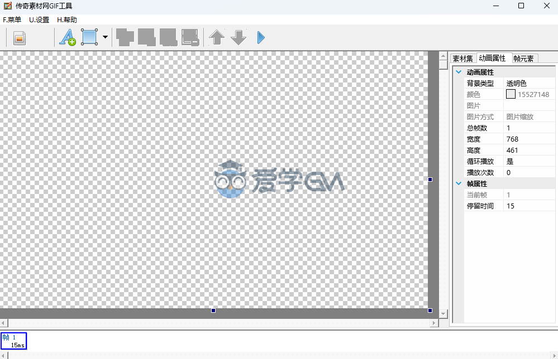Switch to the 素材集 tab
The image size is (558, 359).
[x=463, y=59]
